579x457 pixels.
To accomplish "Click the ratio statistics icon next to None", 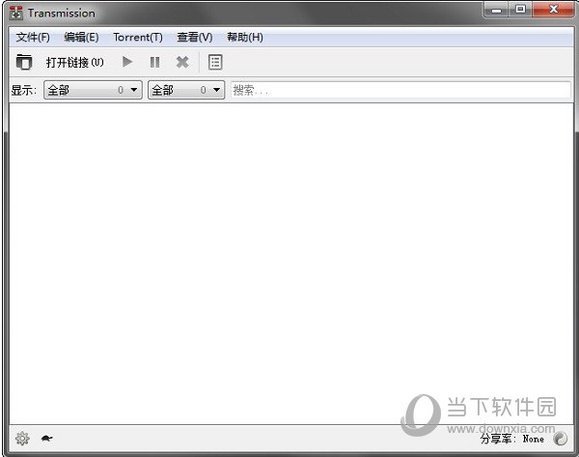I will 560,439.
